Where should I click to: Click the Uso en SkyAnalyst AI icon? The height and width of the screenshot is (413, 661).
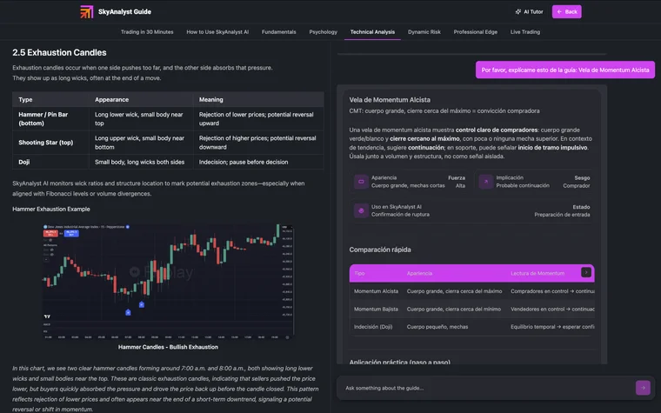[360, 210]
